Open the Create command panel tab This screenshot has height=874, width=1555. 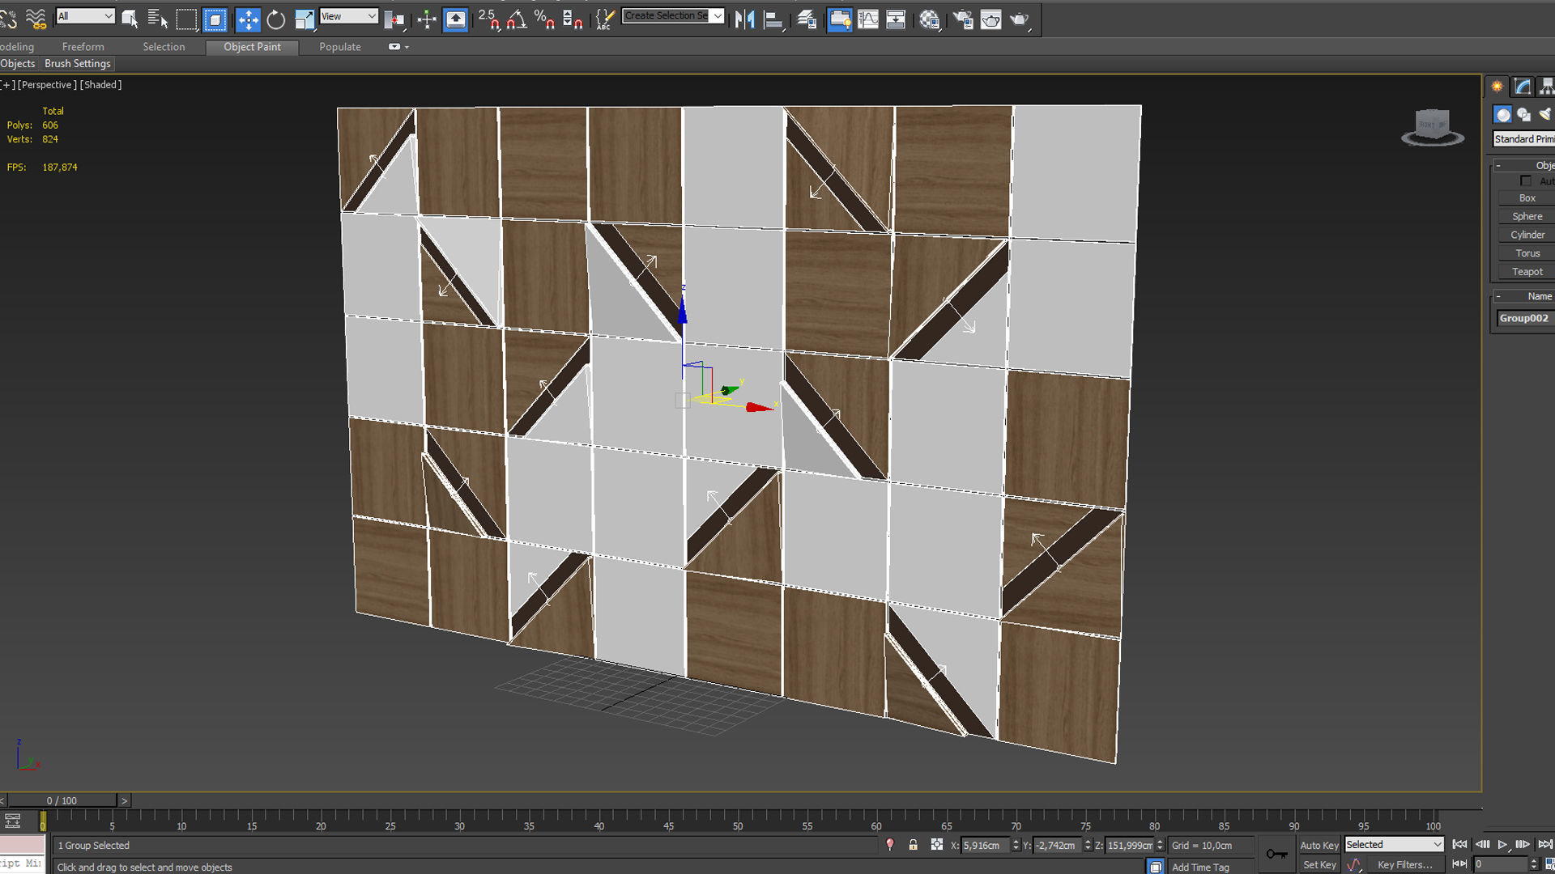tap(1497, 87)
